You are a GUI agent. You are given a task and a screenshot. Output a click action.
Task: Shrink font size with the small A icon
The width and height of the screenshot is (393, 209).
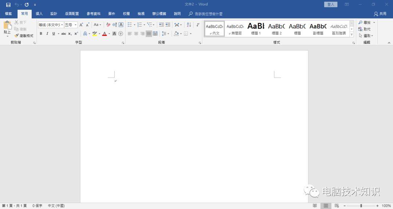[87, 25]
